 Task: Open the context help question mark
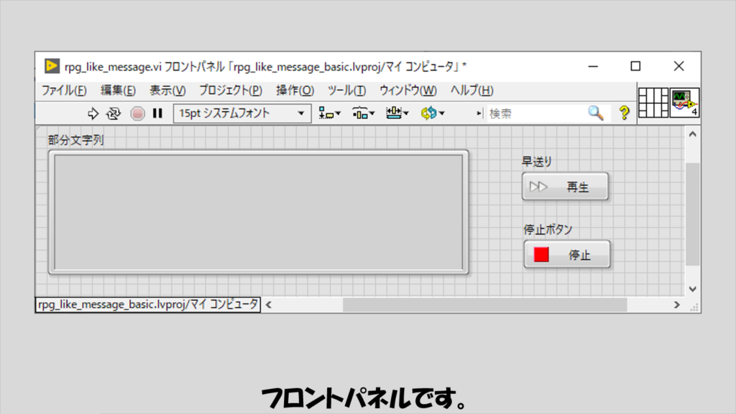[624, 113]
